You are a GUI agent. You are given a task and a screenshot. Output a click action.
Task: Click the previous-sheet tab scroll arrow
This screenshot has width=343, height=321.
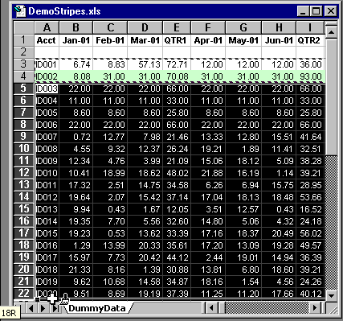31,308
